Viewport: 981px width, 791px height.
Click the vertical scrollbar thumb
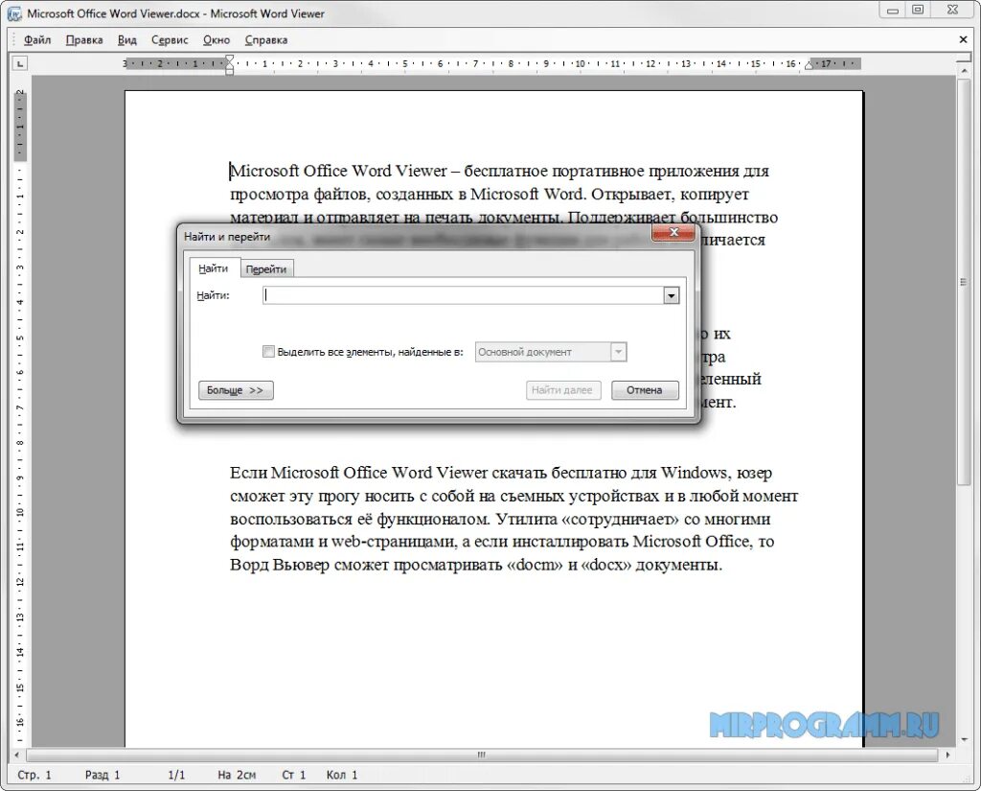pos(964,282)
